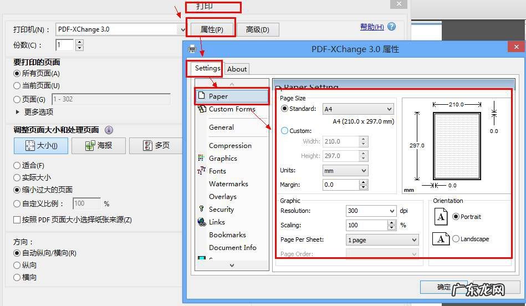Open the Compression settings item

click(x=230, y=146)
